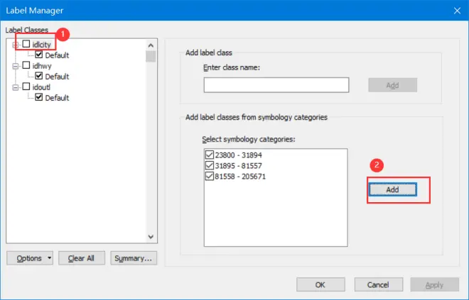Open the Summary... dialog

tap(134, 258)
